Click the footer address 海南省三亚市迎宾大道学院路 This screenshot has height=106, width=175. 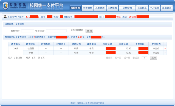[91, 103]
